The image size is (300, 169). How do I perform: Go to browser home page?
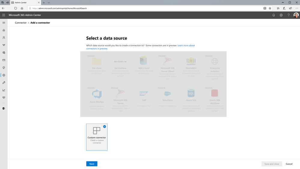(22, 8)
